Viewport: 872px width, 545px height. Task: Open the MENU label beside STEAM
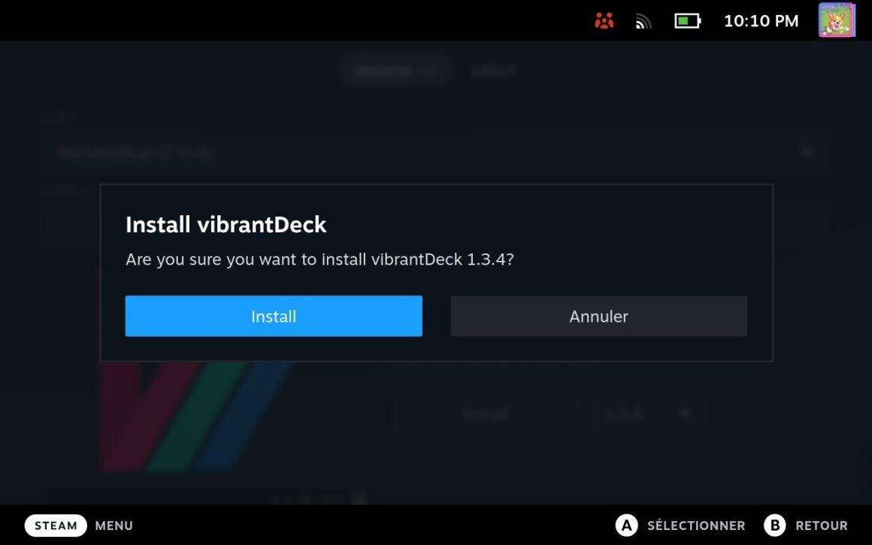pos(114,525)
